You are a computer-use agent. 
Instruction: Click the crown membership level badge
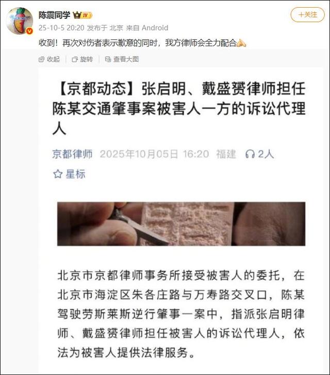pos(82,15)
